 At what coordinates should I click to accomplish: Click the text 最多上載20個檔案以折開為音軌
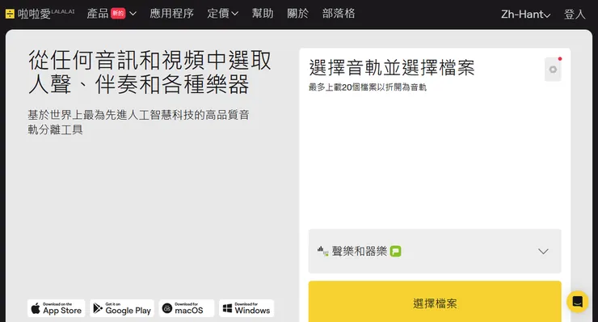coord(368,87)
